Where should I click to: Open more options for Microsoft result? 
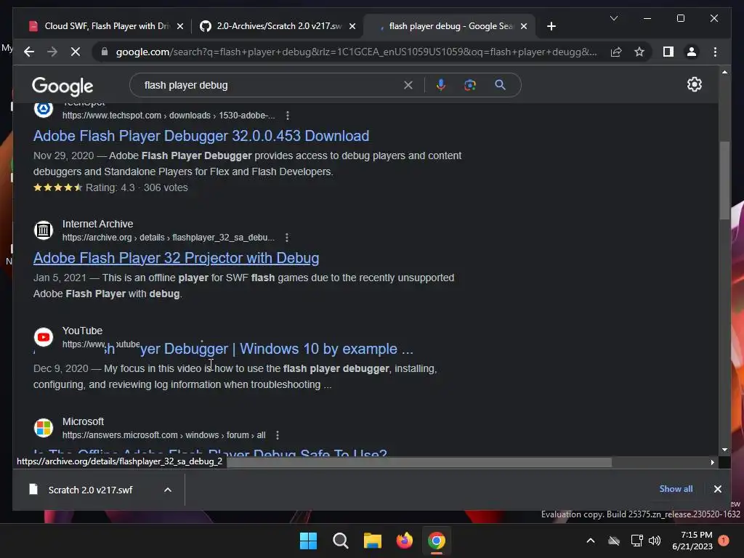click(278, 435)
